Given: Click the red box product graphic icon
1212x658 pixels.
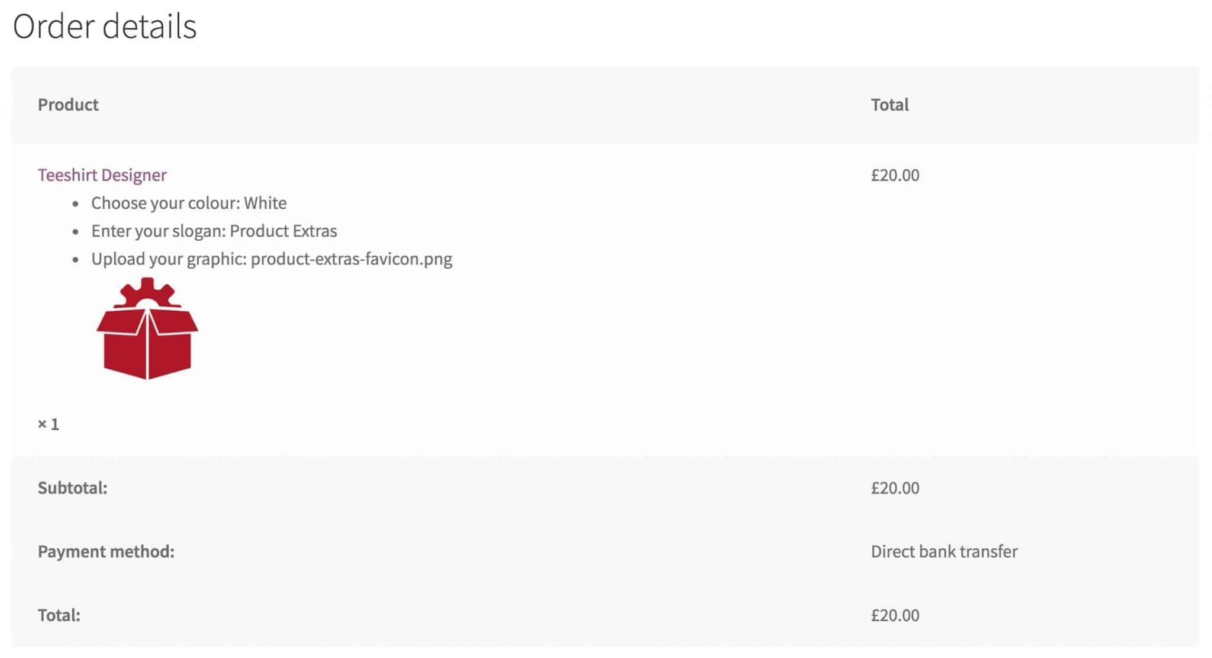Looking at the screenshot, I should [x=147, y=343].
